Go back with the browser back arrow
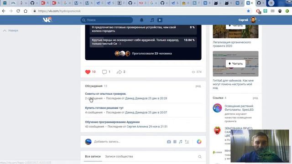This screenshot has height=164, width=292. (4, 11)
